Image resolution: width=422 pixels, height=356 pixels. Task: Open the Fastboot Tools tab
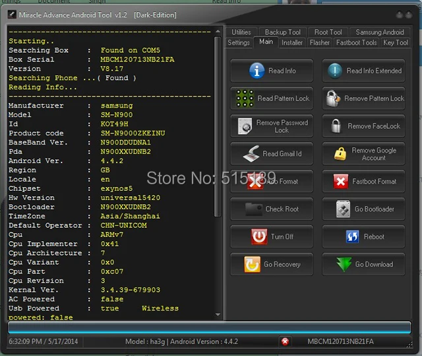point(356,42)
